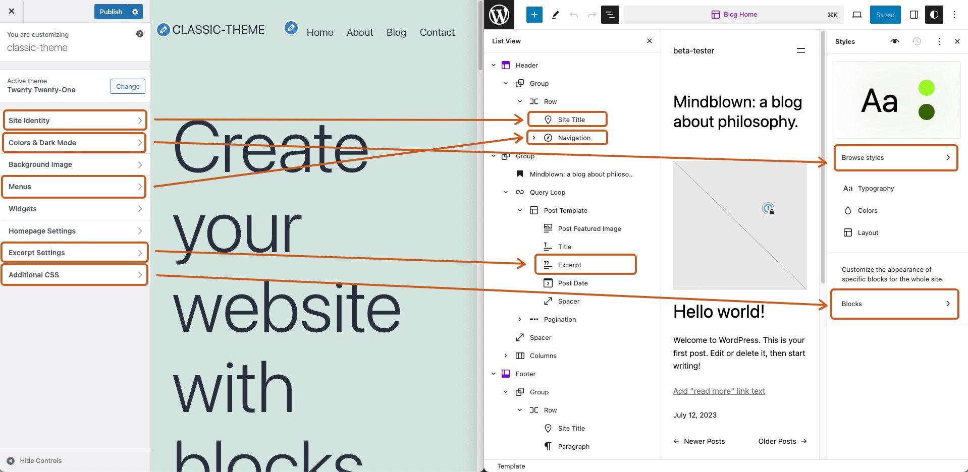This screenshot has width=968, height=472.
Task: Select the Query Loop block icon
Action: (519, 192)
